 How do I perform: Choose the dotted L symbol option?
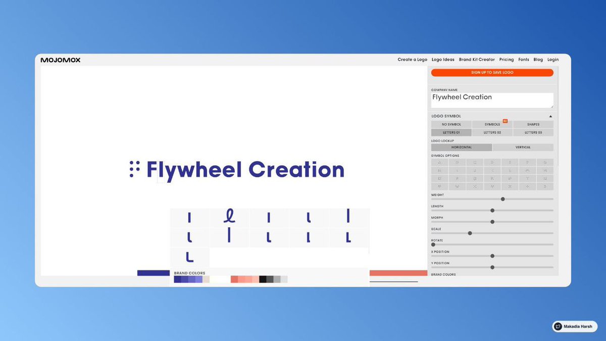510,170
